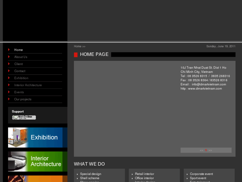Open the Home menu item
242x182 pixels.
click(18, 50)
